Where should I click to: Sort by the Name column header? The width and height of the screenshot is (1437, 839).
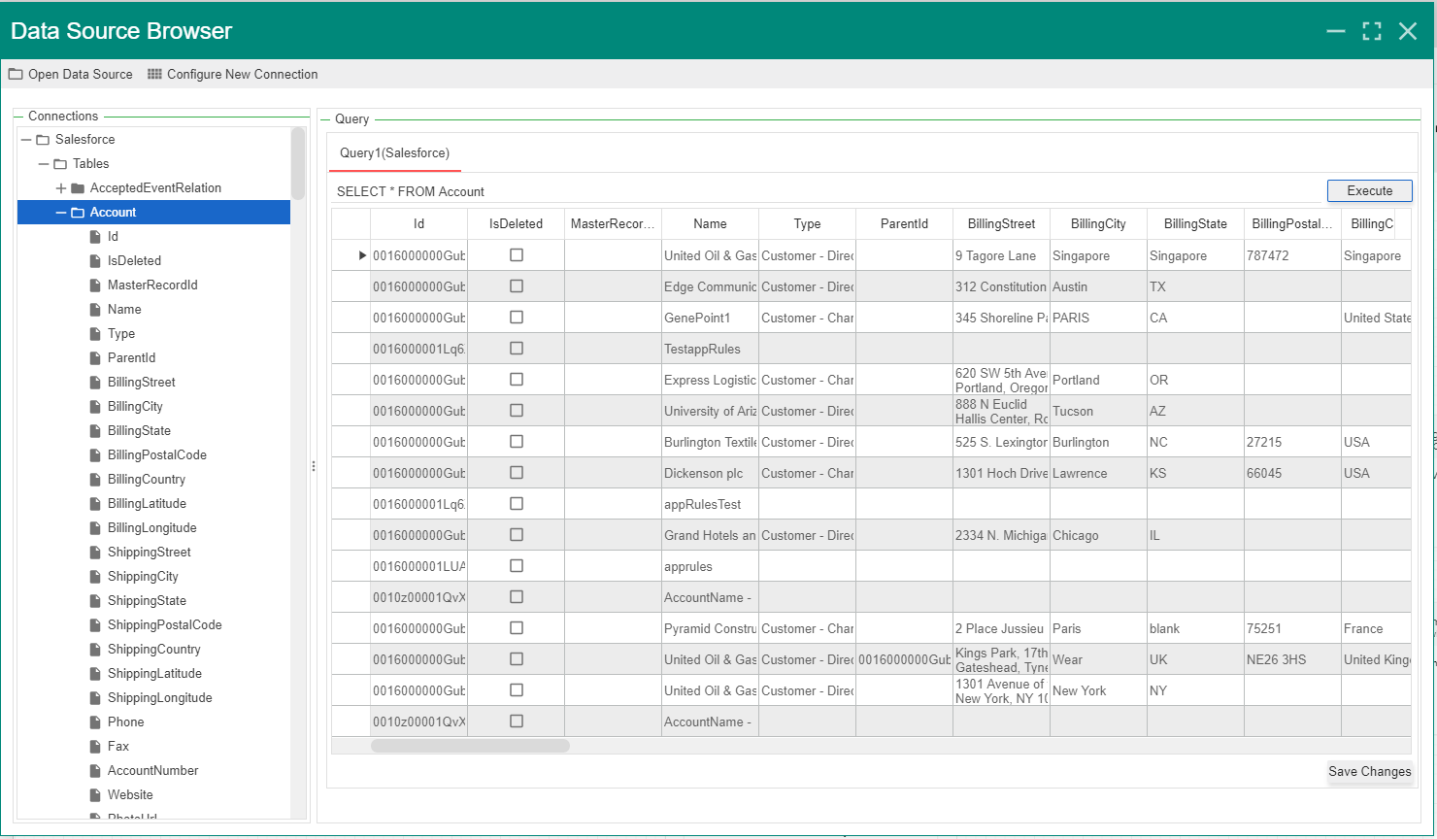coord(710,223)
